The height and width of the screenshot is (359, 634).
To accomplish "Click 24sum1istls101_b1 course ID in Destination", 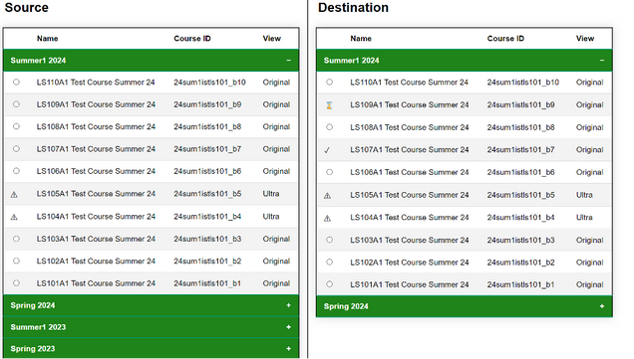I will pos(520,284).
